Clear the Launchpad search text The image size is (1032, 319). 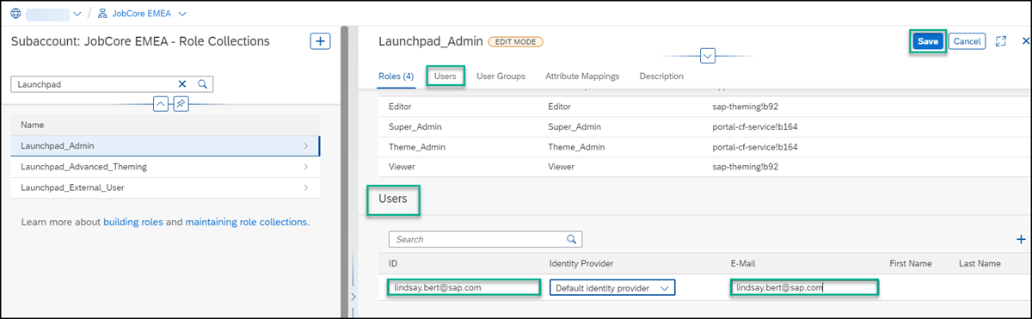click(181, 84)
